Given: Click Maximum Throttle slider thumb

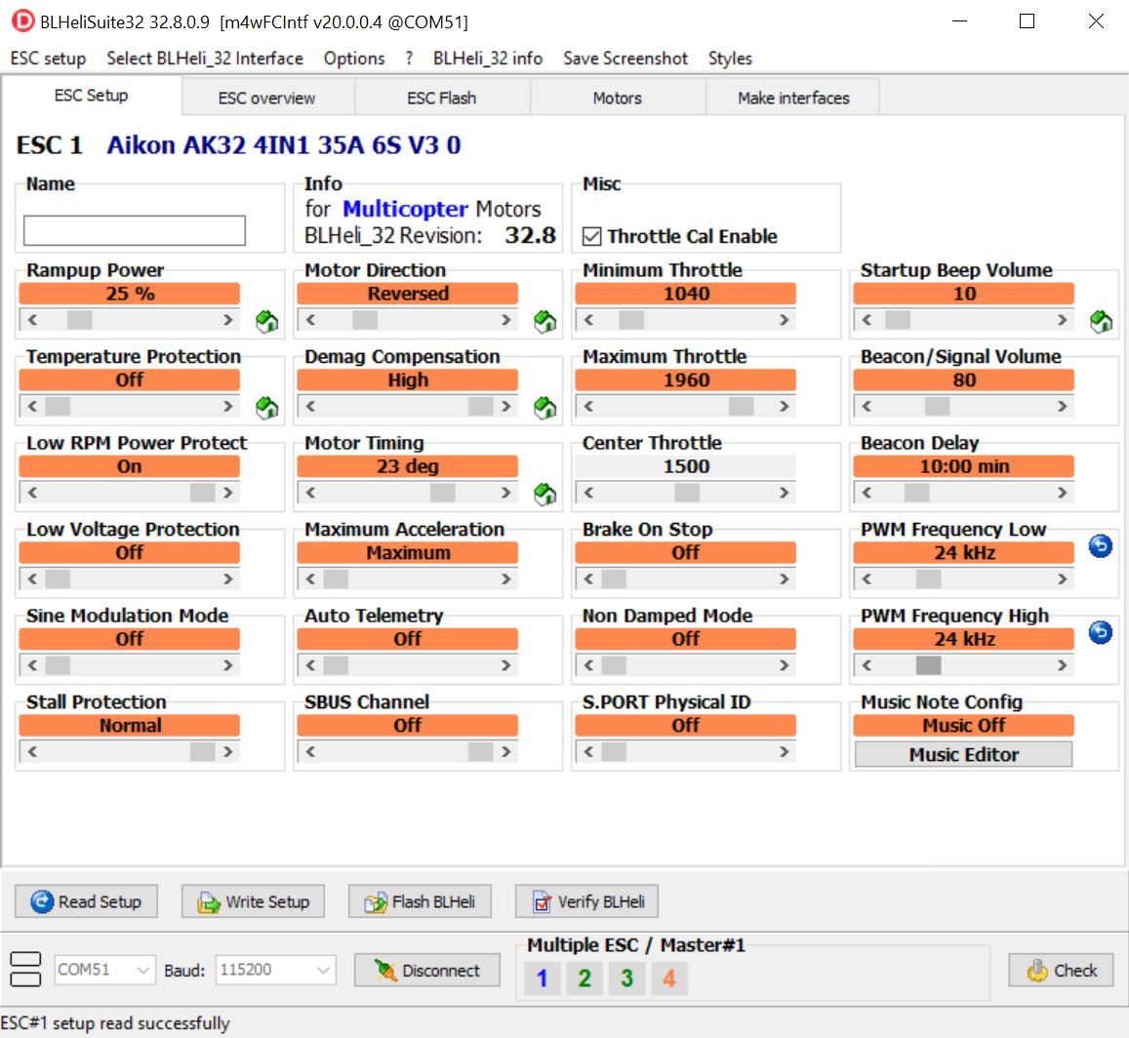Looking at the screenshot, I should click(741, 406).
